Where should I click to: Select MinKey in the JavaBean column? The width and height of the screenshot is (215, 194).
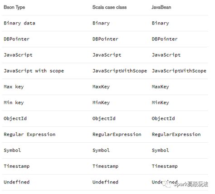coord(161,102)
